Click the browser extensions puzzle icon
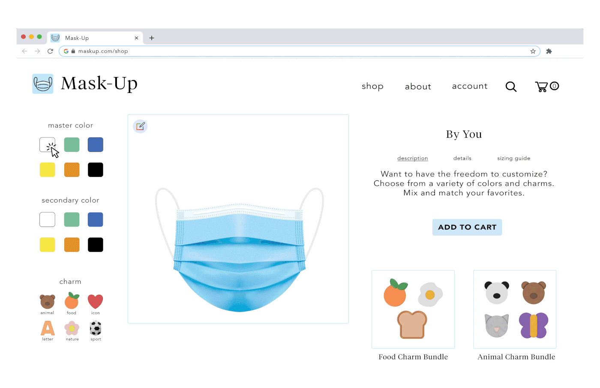 click(549, 51)
